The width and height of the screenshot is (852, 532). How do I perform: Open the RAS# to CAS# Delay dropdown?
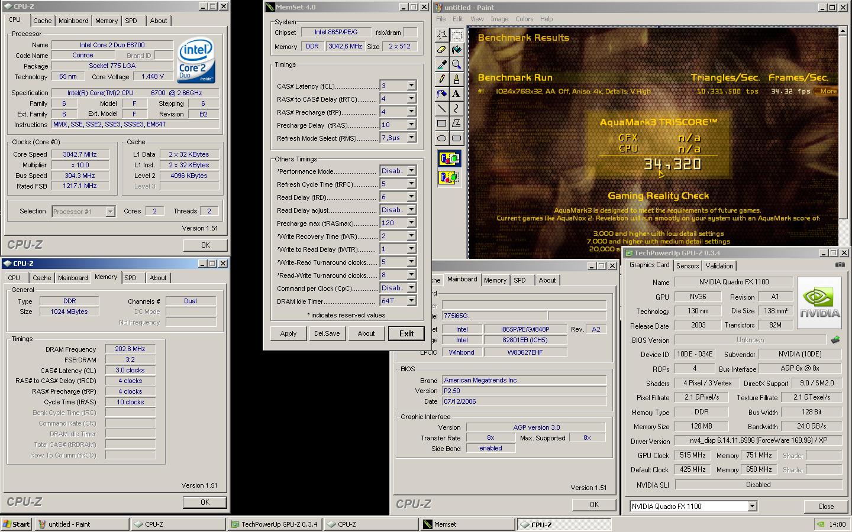(x=411, y=99)
